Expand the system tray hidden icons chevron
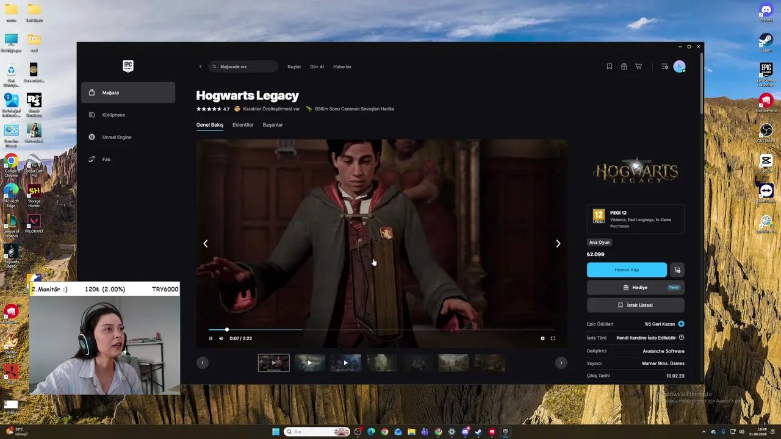The width and height of the screenshot is (781, 439). (x=704, y=432)
